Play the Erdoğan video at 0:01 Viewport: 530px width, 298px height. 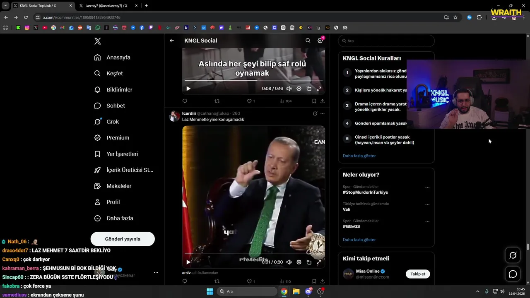(188, 262)
